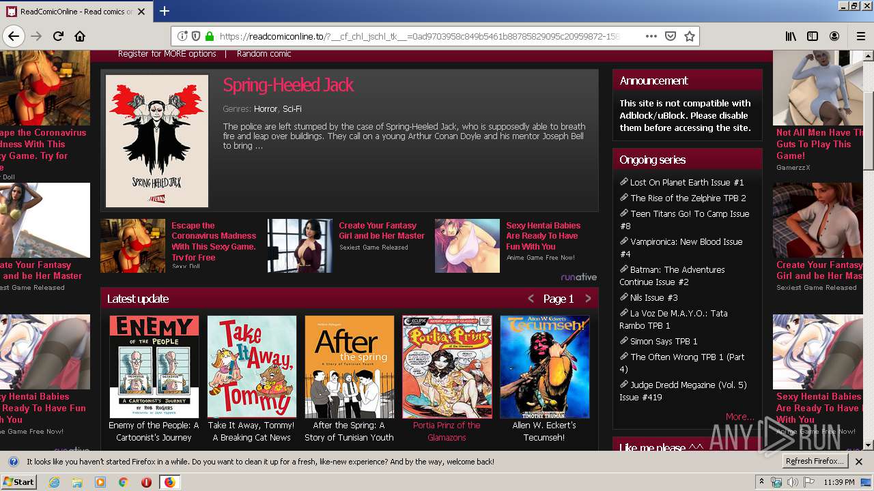Screen dimensions: 874x491
Task: Open the Firefox account menu
Action: [834, 36]
